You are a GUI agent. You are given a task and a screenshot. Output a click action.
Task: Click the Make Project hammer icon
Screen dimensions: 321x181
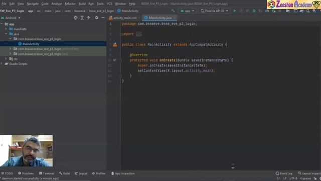click(173, 11)
